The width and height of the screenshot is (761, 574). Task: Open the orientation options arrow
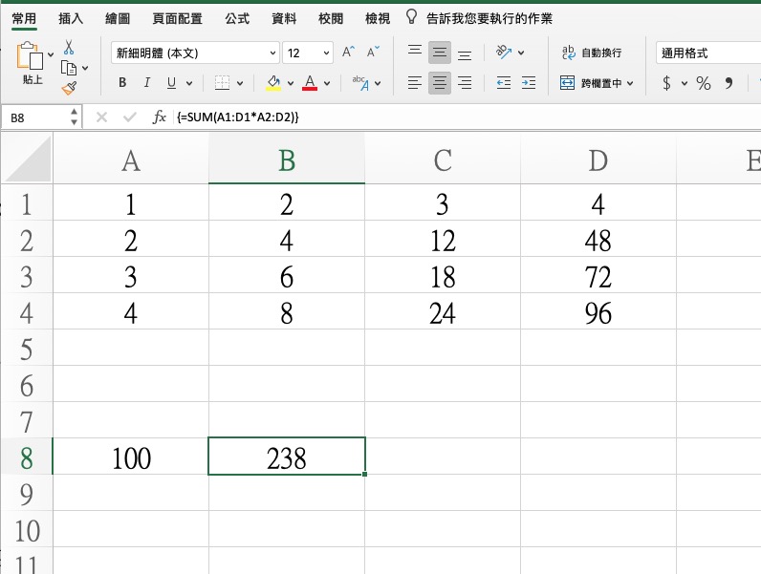521,53
